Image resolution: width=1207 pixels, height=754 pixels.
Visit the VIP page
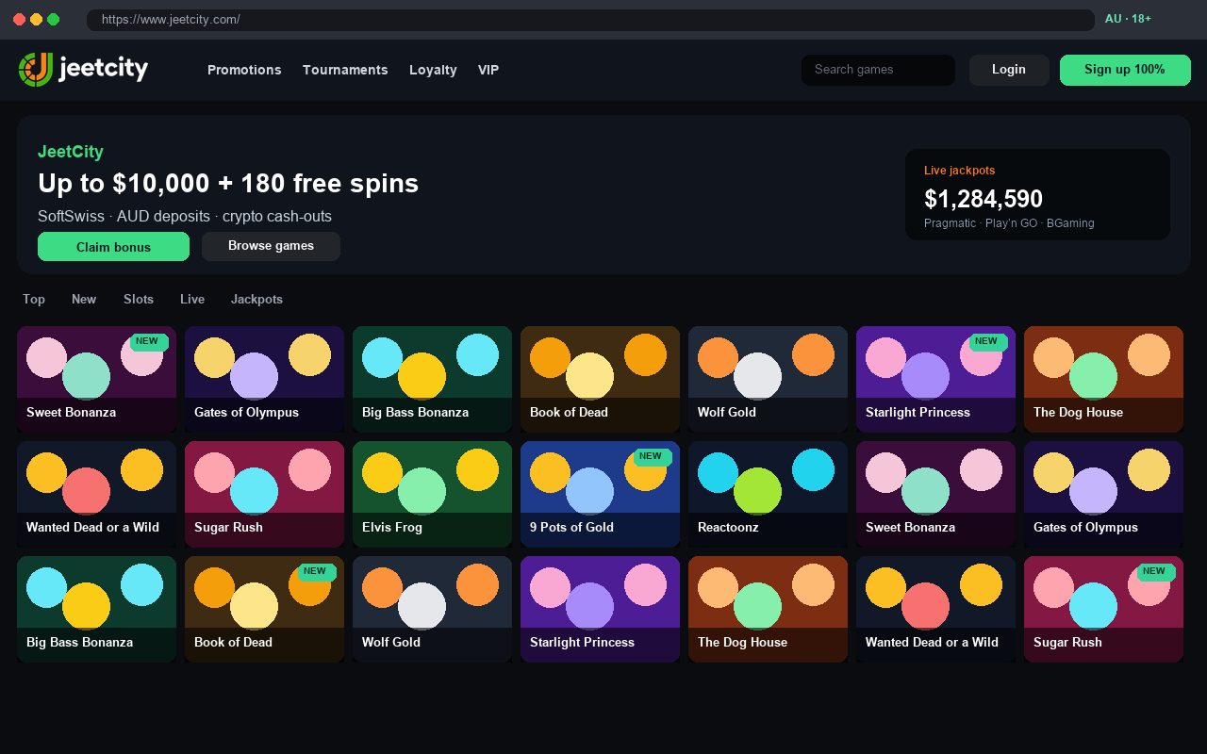pos(488,70)
